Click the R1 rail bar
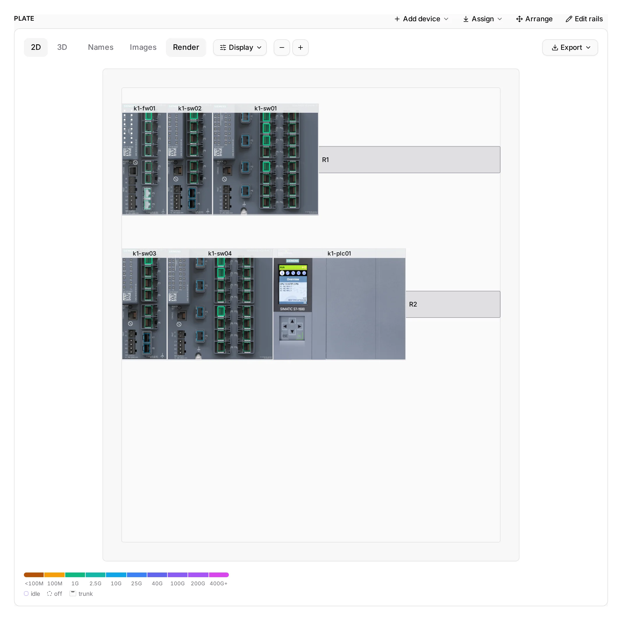Screen dimensions: 622x620 pyautogui.click(x=409, y=160)
